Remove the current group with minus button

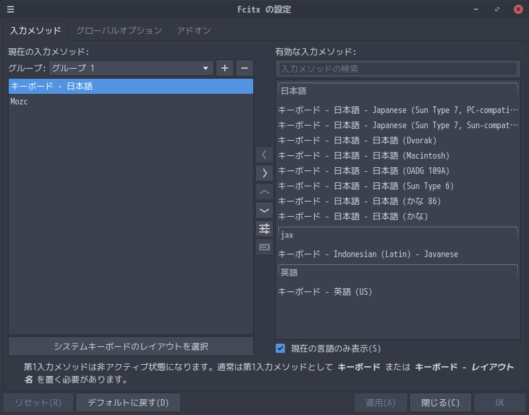tap(245, 68)
